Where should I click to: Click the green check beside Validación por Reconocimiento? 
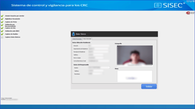2,25
